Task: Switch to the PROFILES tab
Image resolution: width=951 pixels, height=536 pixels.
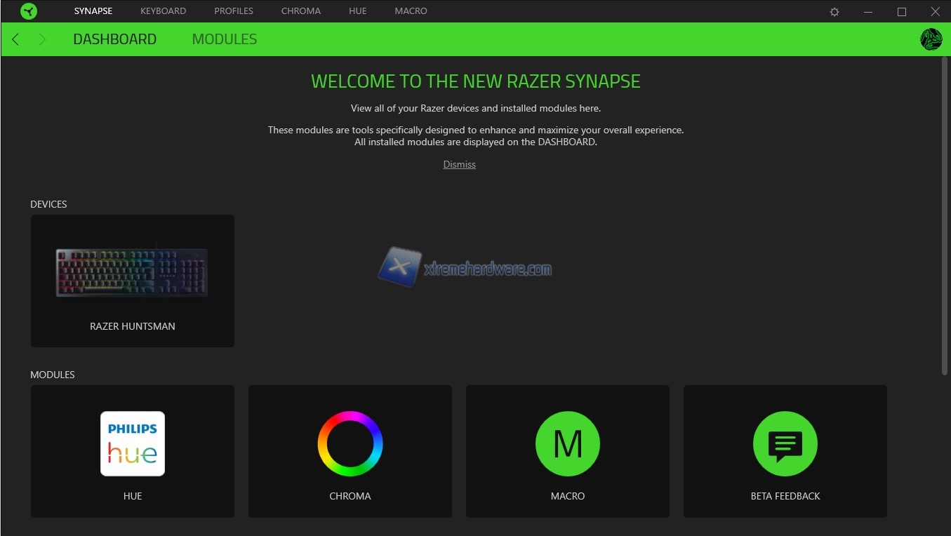Action: click(234, 11)
